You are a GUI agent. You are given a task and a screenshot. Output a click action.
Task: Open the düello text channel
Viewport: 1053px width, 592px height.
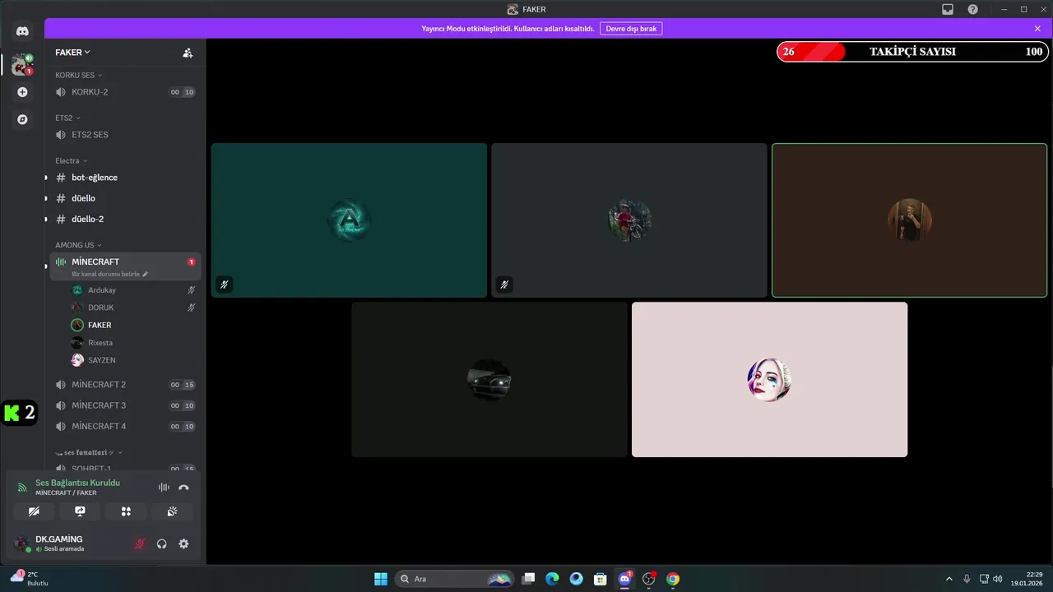point(123,198)
